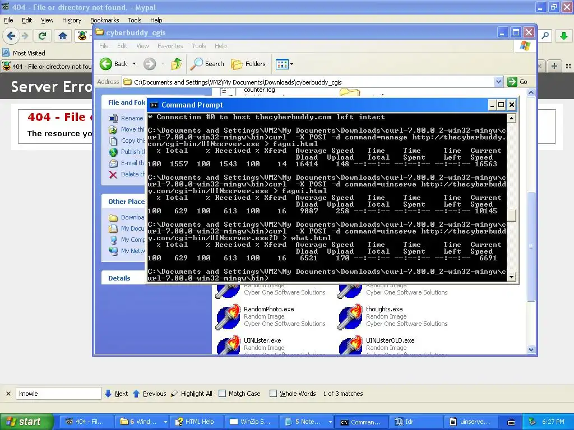The image size is (574, 430).
Task: Open grouped Notepad taskbar button
Action: 307,422
